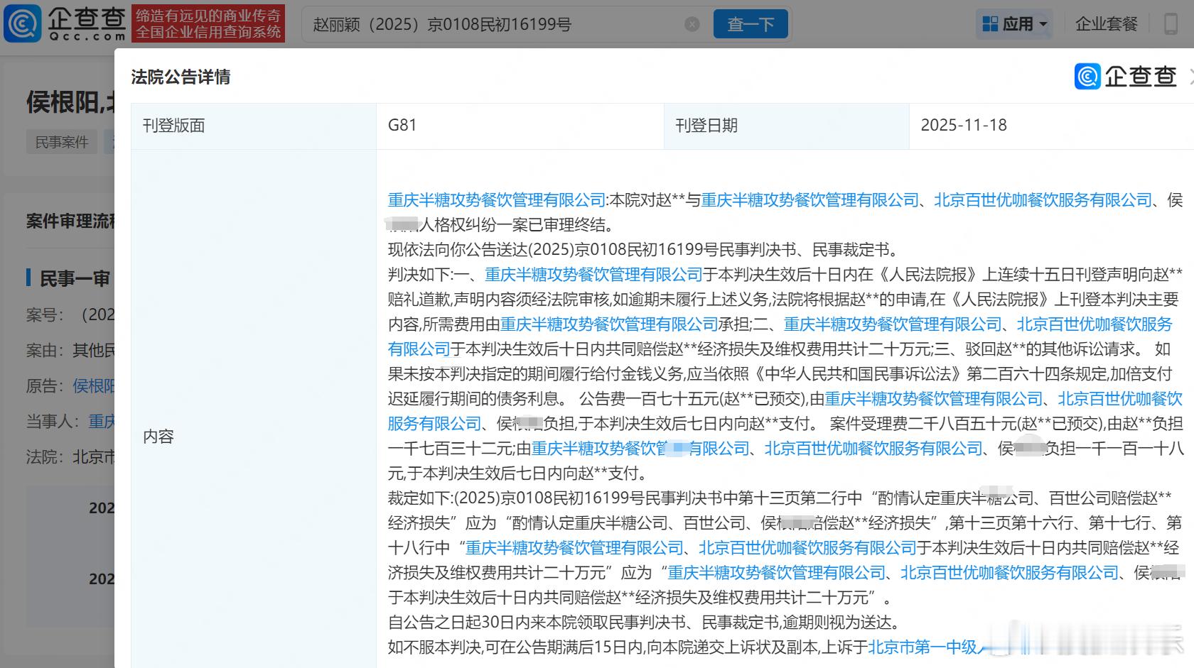Click the 刊登日期 label cell
The width and height of the screenshot is (1194, 668).
pyautogui.click(x=787, y=126)
